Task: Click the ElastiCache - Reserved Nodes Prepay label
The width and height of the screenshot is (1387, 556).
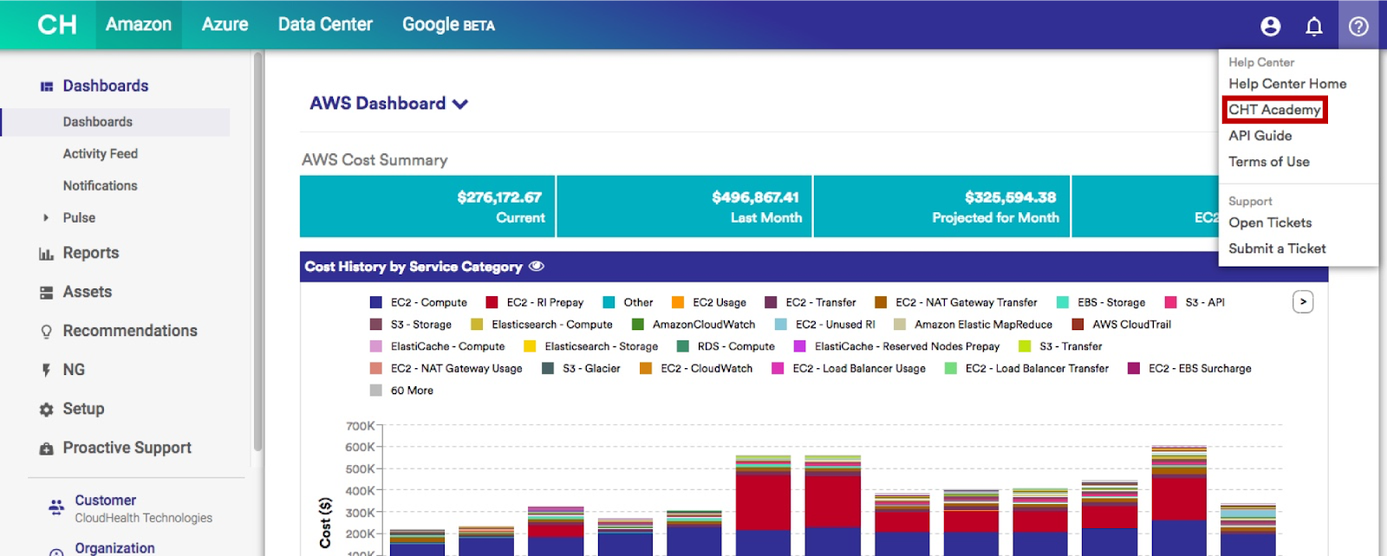Action: [x=907, y=346]
